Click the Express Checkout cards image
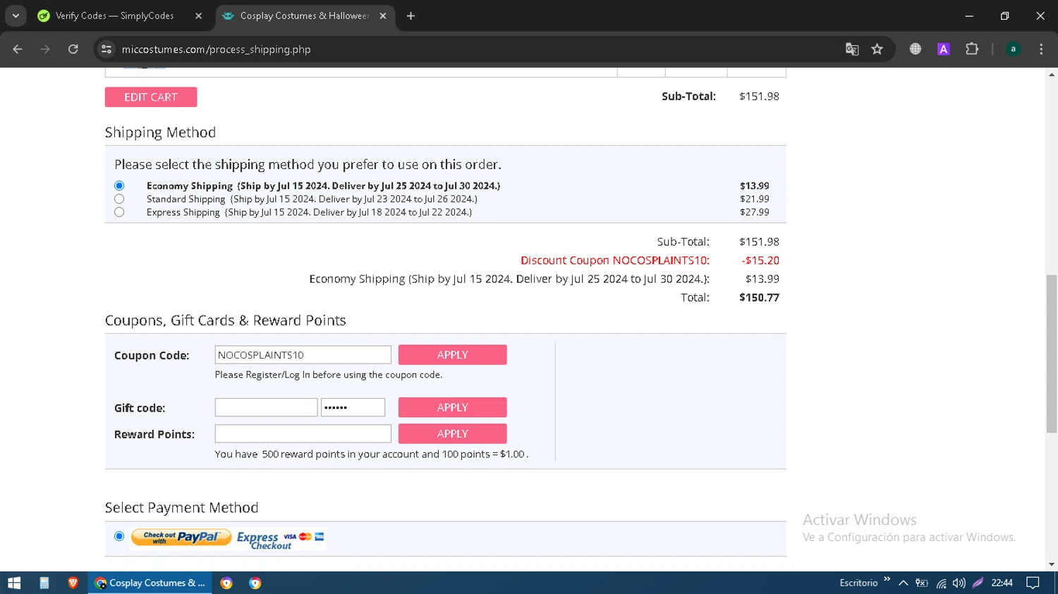 point(280,540)
